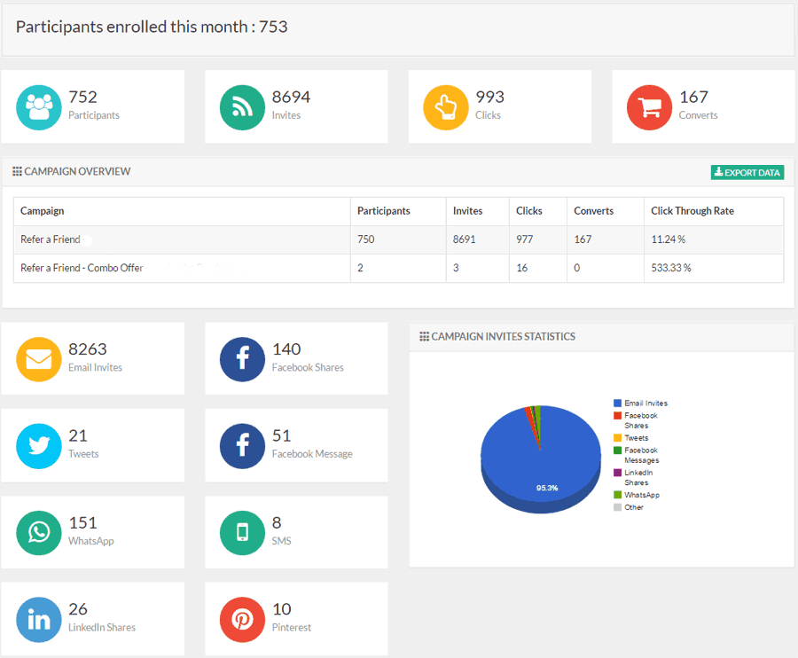Click the 140 Facebook Shares count
Screen dimensions: 798x658
click(x=286, y=349)
